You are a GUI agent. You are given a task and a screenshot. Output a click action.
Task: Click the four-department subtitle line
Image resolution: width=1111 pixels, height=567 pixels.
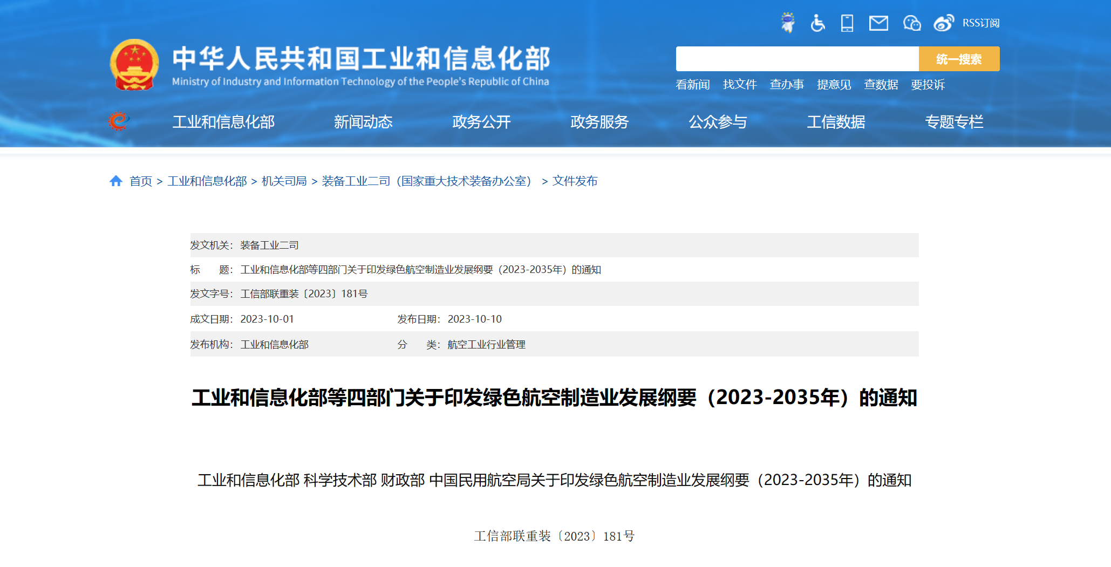555,480
